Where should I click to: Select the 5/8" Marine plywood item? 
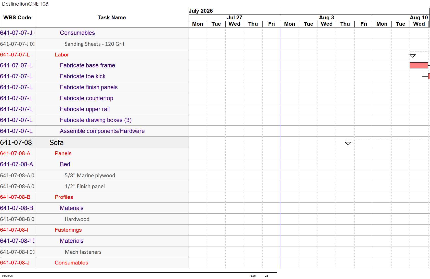click(90, 175)
